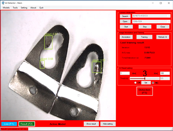Click the Show result button

point(91,124)
